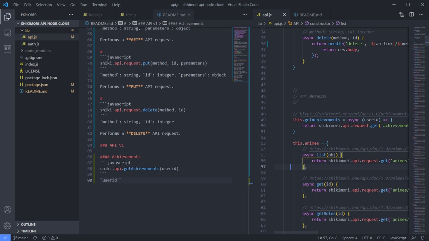The image size is (429, 241).
Task: Open the Run menu
Action: 84,5
